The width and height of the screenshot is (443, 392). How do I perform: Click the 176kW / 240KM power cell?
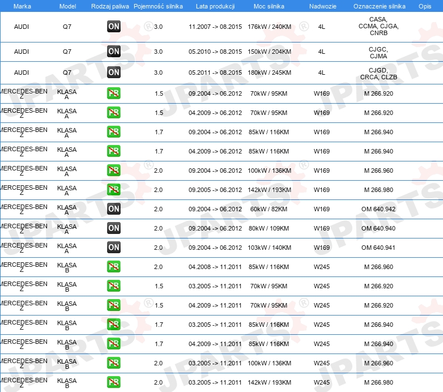269,27
